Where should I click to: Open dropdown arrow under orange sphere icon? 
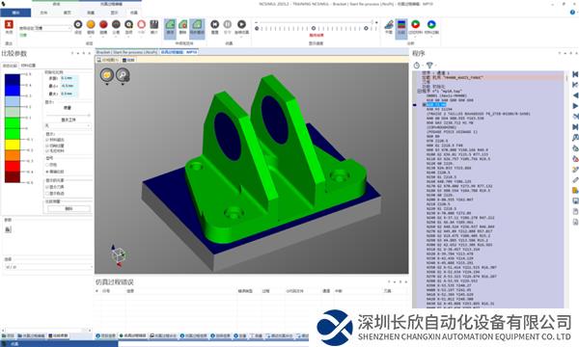tap(91, 37)
